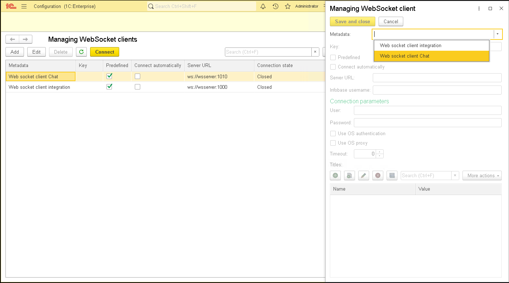This screenshot has width=509, height=283.
Task: Click the Server URL input field
Action: (x=437, y=78)
